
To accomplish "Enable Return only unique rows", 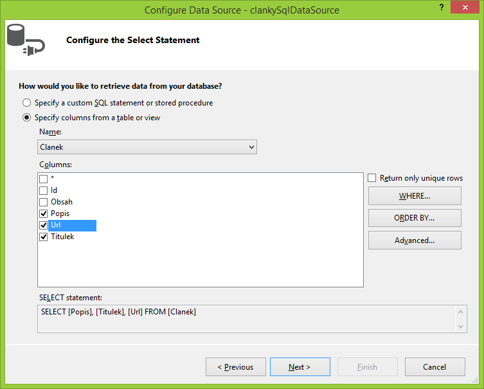I will (x=372, y=178).
